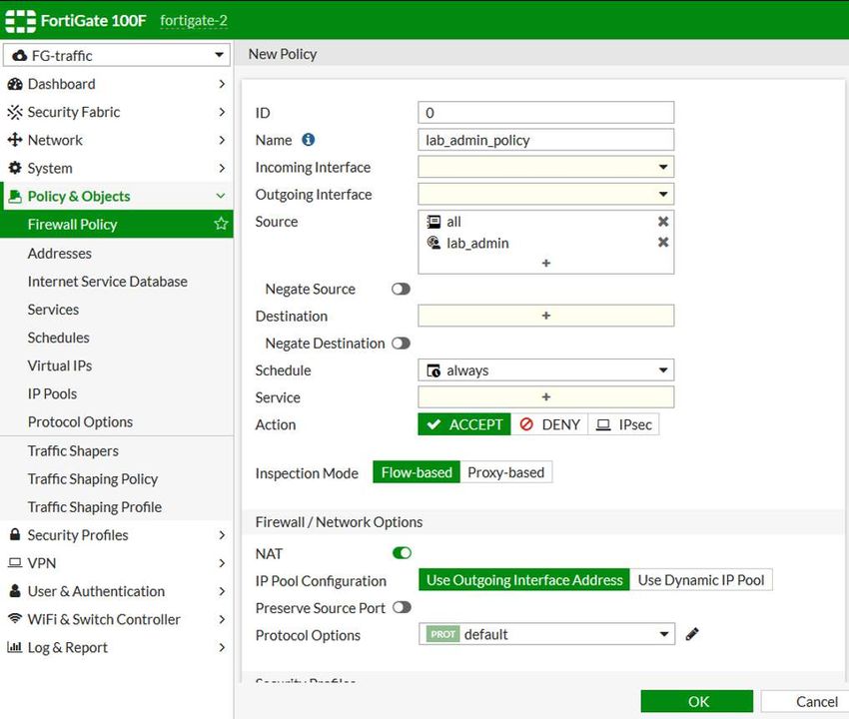This screenshot has width=849, height=719.
Task: Add a Destination entry field
Action: tap(545, 316)
